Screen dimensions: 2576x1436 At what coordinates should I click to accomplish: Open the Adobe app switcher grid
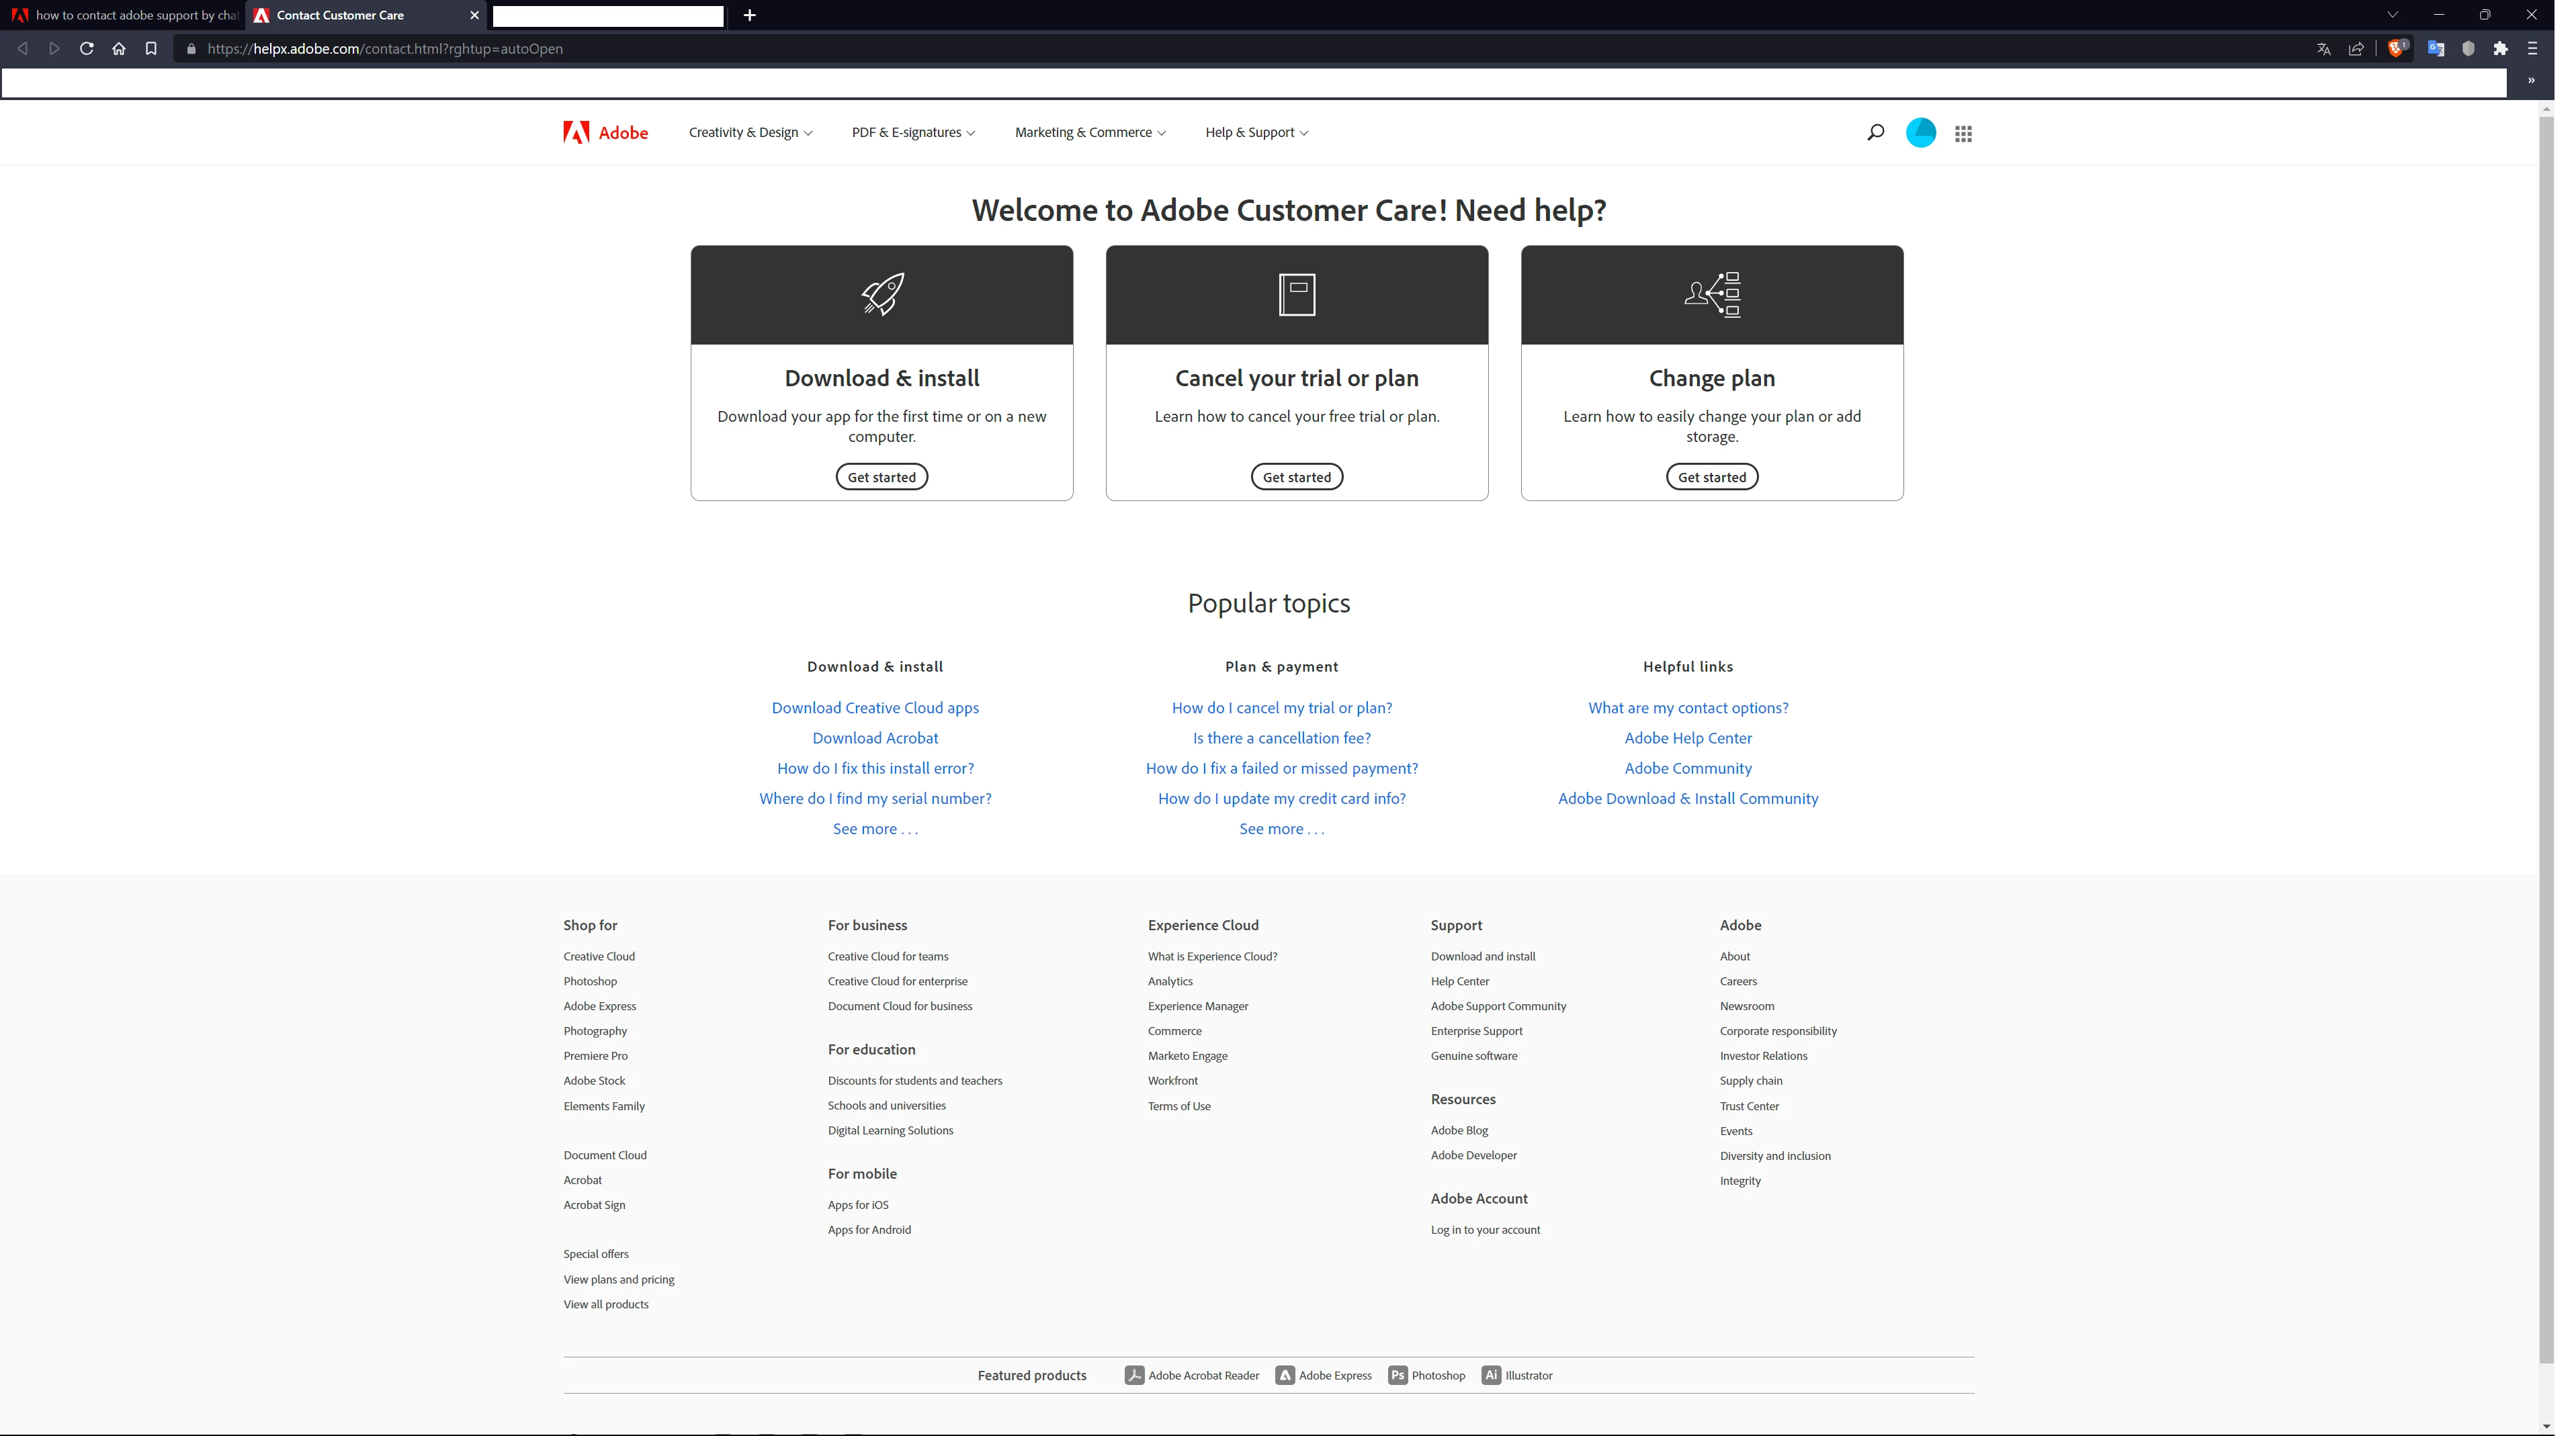pyautogui.click(x=1963, y=133)
